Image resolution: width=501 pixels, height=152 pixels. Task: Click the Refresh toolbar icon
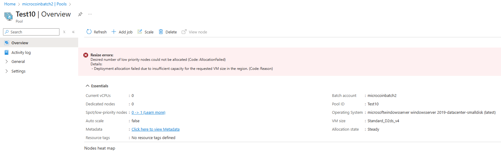[x=89, y=32]
